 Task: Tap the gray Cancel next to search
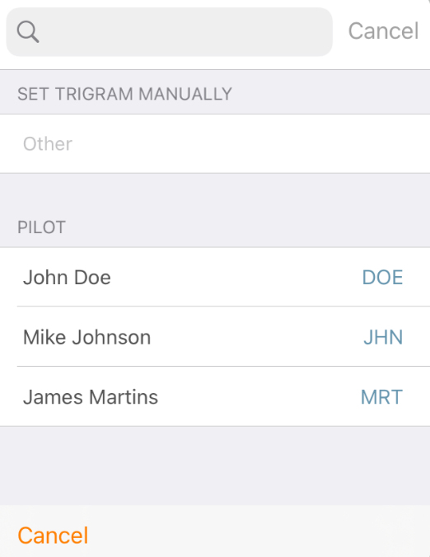click(384, 31)
